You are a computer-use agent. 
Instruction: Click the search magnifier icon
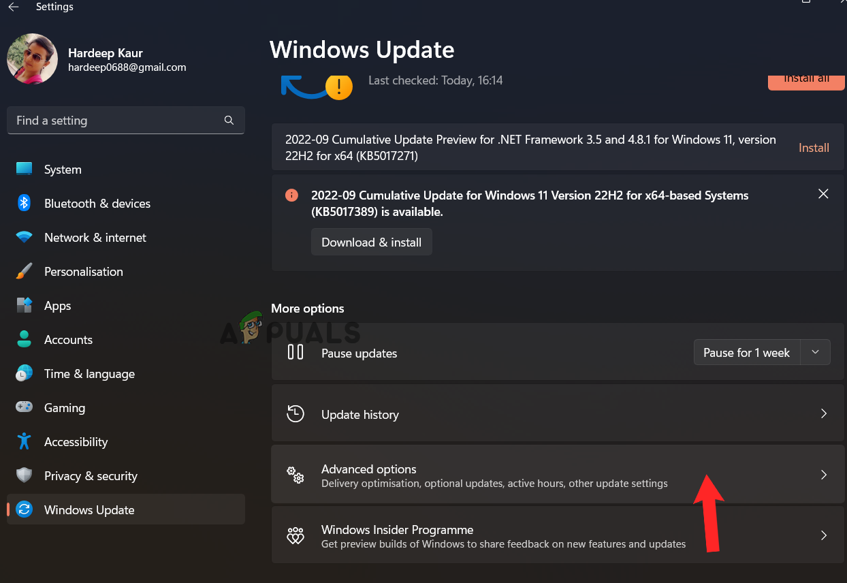[x=229, y=121]
